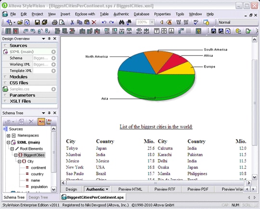The image size is (260, 209).
Task: Click the XSLT 1.0 toolbar icon
Action: [x=179, y=22]
